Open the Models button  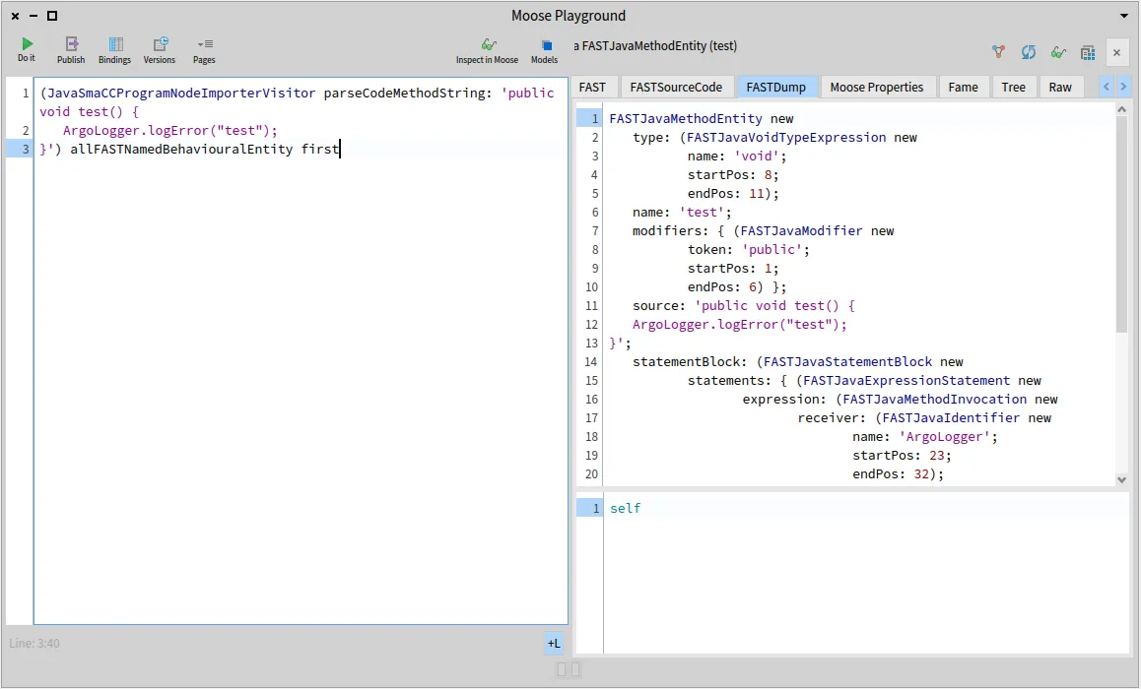point(544,50)
